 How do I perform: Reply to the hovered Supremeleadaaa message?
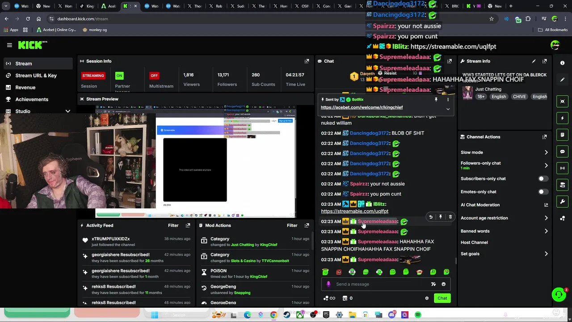tap(430, 217)
